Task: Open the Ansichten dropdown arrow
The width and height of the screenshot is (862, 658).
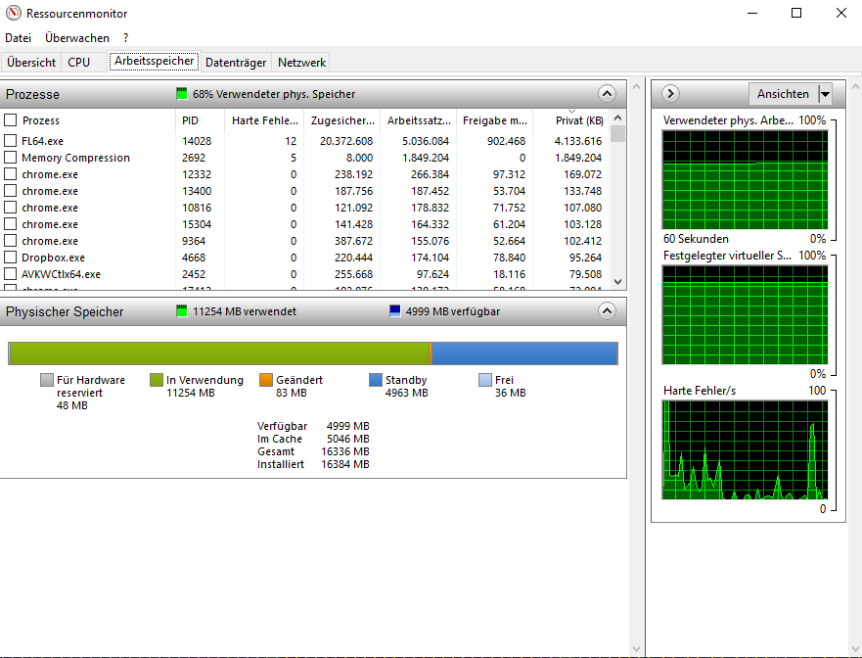Action: point(825,94)
